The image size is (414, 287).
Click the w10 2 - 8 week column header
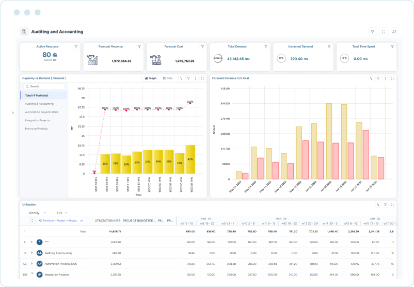[248, 224]
